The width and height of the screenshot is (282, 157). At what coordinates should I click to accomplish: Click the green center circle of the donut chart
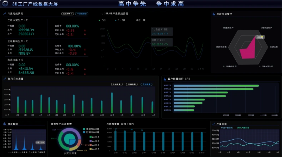pyautogui.click(x=68, y=138)
